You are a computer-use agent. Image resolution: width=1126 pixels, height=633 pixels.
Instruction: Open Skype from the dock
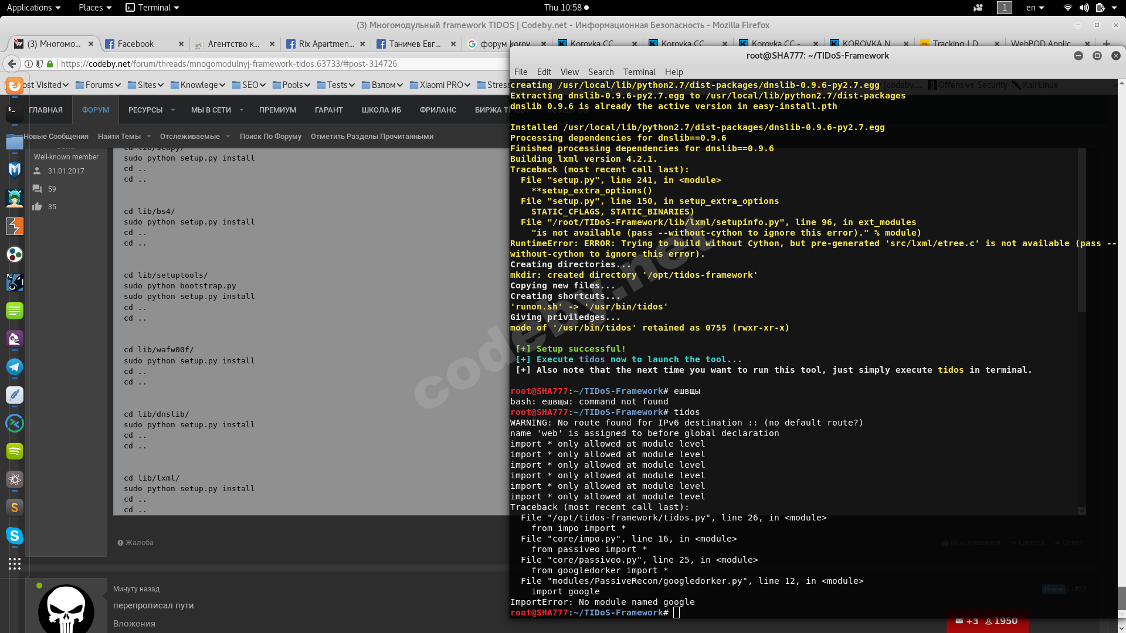tap(15, 536)
